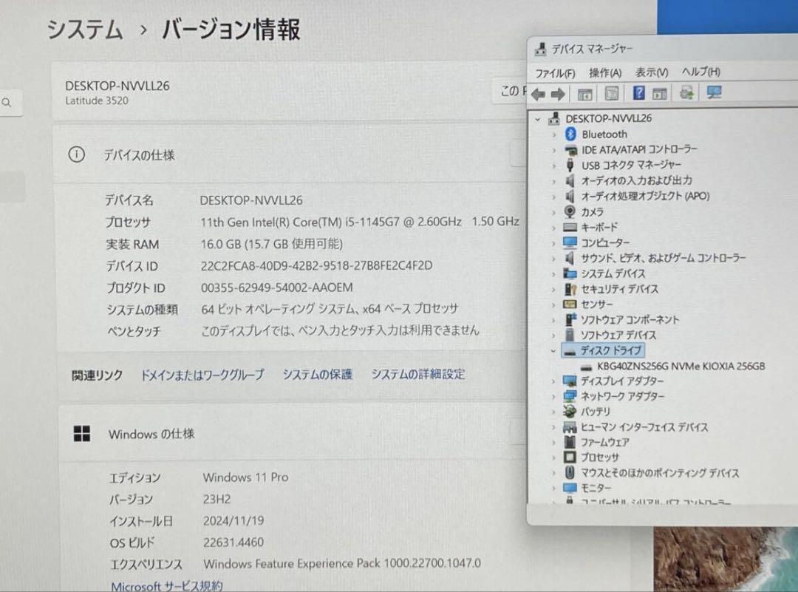Click the センサー category icon
The height and width of the screenshot is (592, 798).
point(570,304)
